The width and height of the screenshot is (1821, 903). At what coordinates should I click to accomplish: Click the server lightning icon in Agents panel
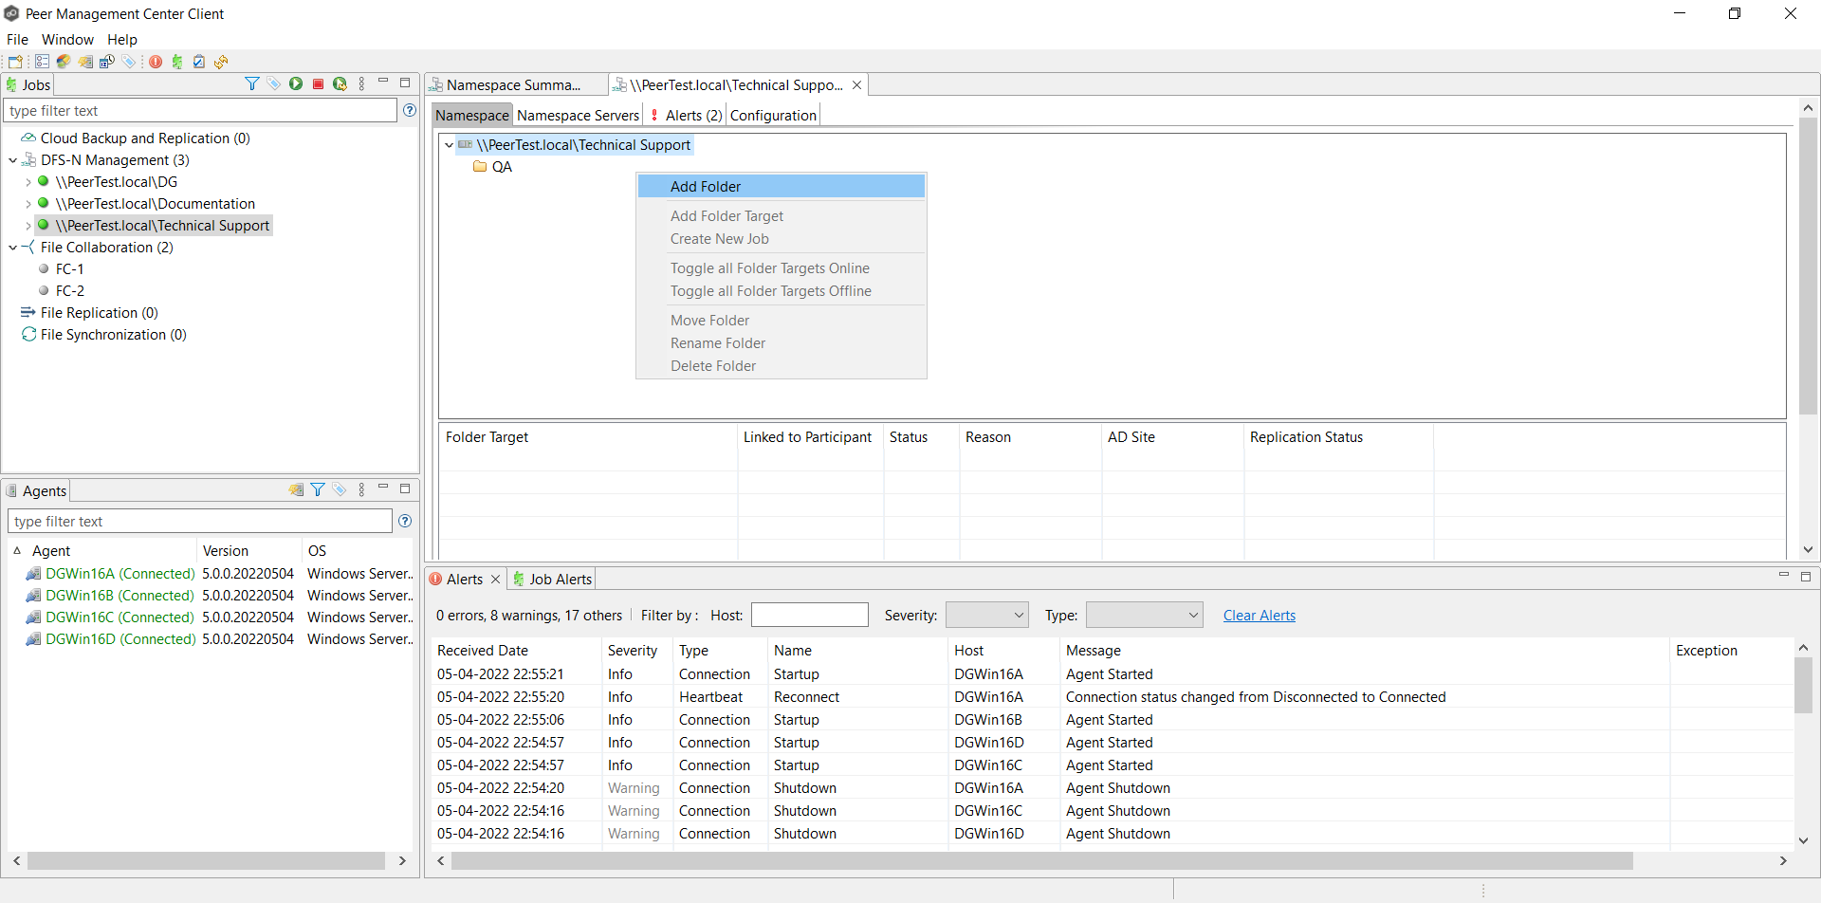[296, 489]
